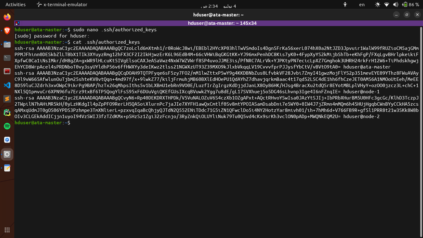Image resolution: width=423 pixels, height=238 pixels.
Task: Launch Sublime Text from the dock
Action: (x=7, y=99)
